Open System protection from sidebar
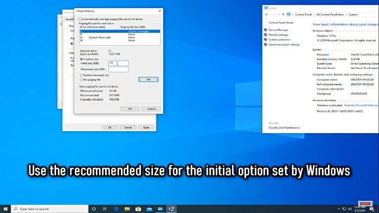Screen dimensions: 379x213 [279, 39]
